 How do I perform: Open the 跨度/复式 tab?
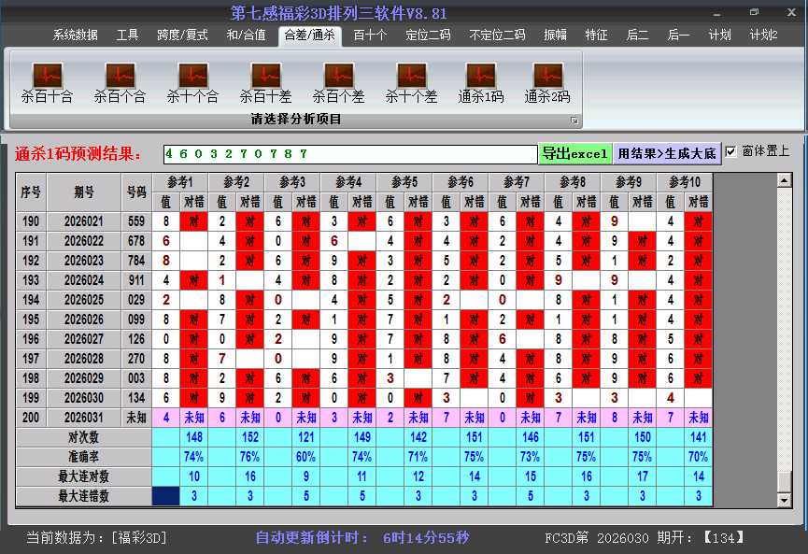184,36
